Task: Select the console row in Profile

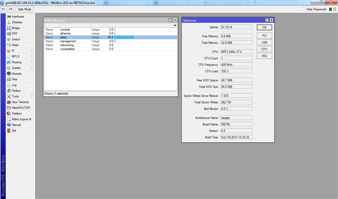Action: click(x=111, y=30)
